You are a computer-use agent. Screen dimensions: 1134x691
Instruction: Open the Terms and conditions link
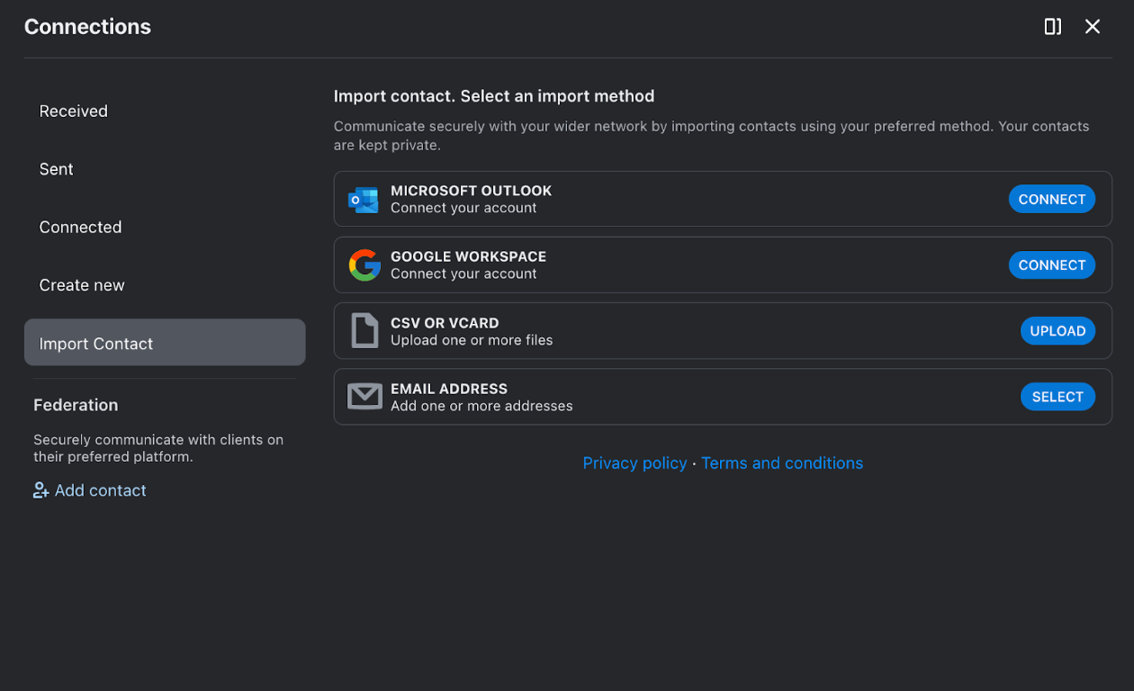coord(782,463)
